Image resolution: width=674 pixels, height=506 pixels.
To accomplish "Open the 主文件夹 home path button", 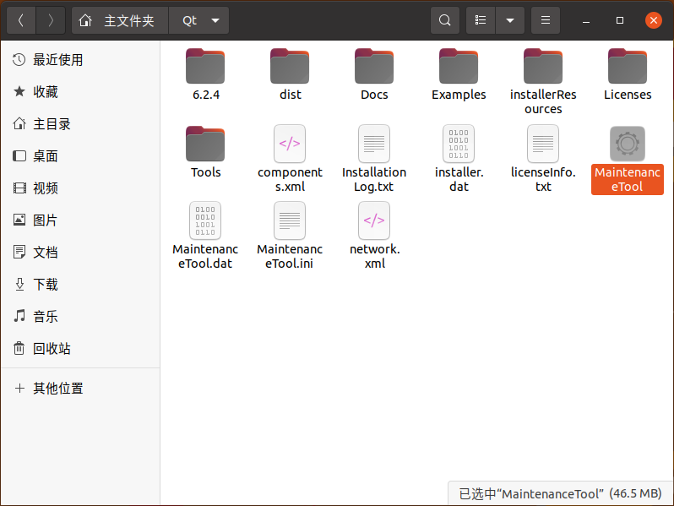I will click(x=120, y=20).
